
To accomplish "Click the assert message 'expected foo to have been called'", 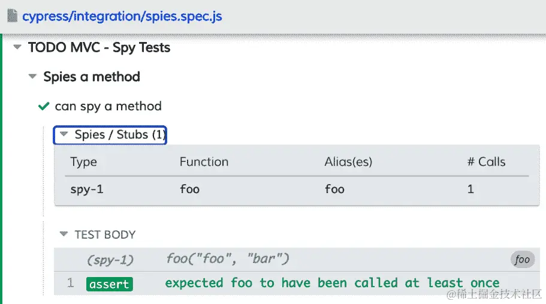I will (331, 283).
